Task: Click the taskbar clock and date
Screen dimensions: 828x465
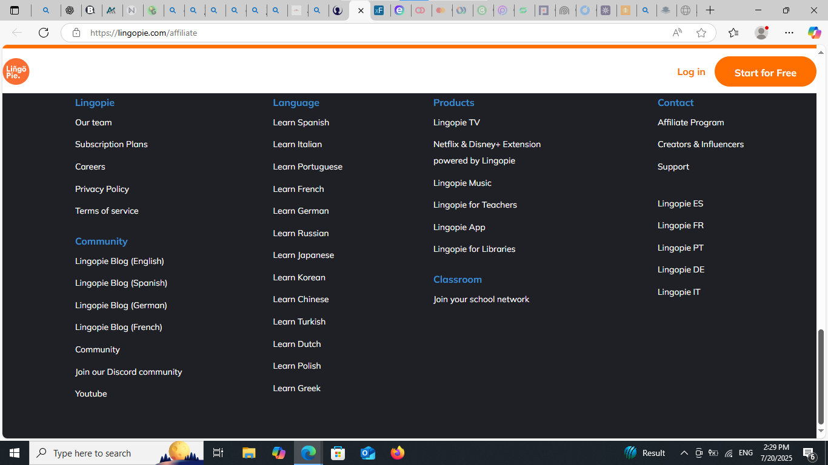Action: click(x=776, y=453)
